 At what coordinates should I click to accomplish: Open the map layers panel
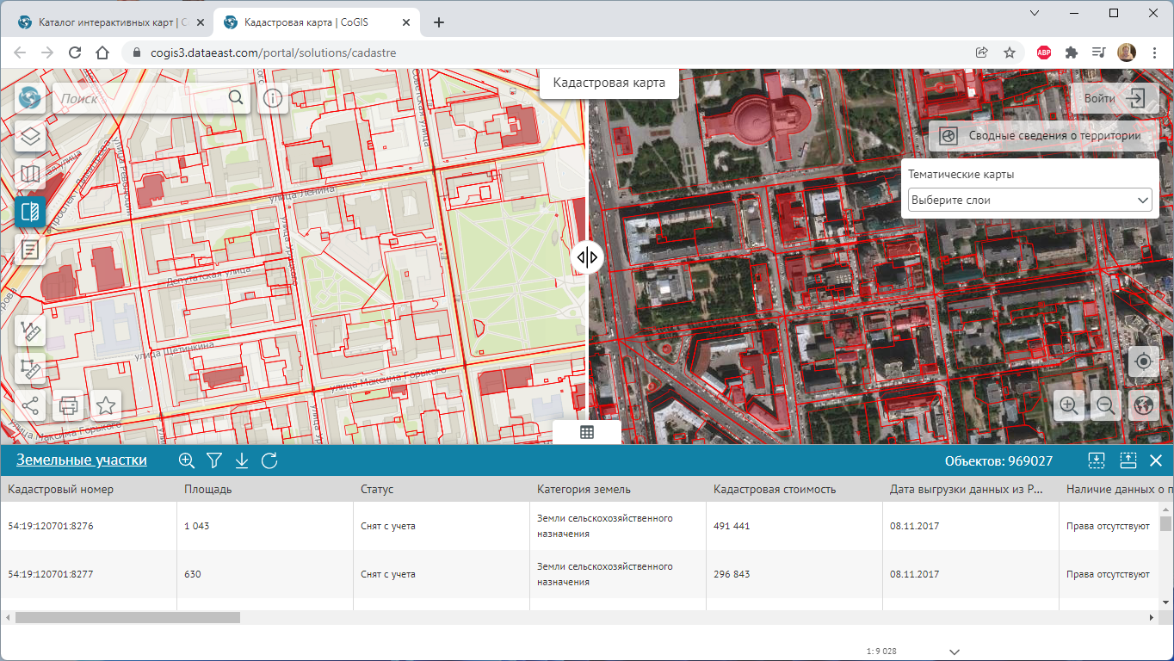(30, 137)
